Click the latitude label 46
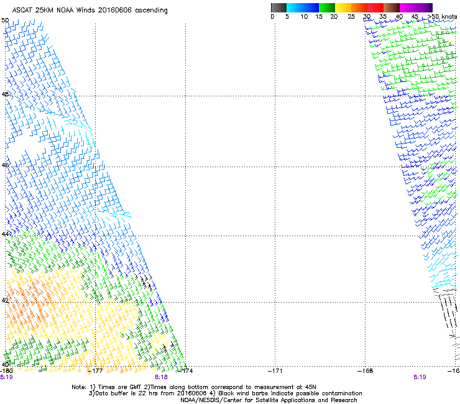The width and height of the screenshot is (460, 404). point(5,165)
